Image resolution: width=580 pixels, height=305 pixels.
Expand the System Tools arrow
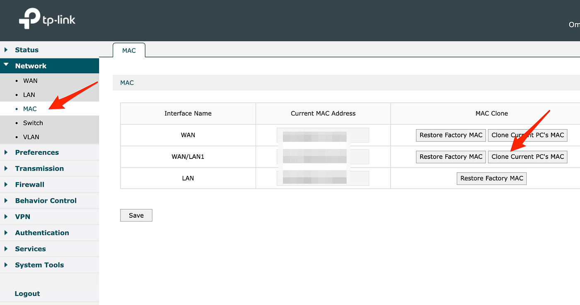tap(6, 265)
